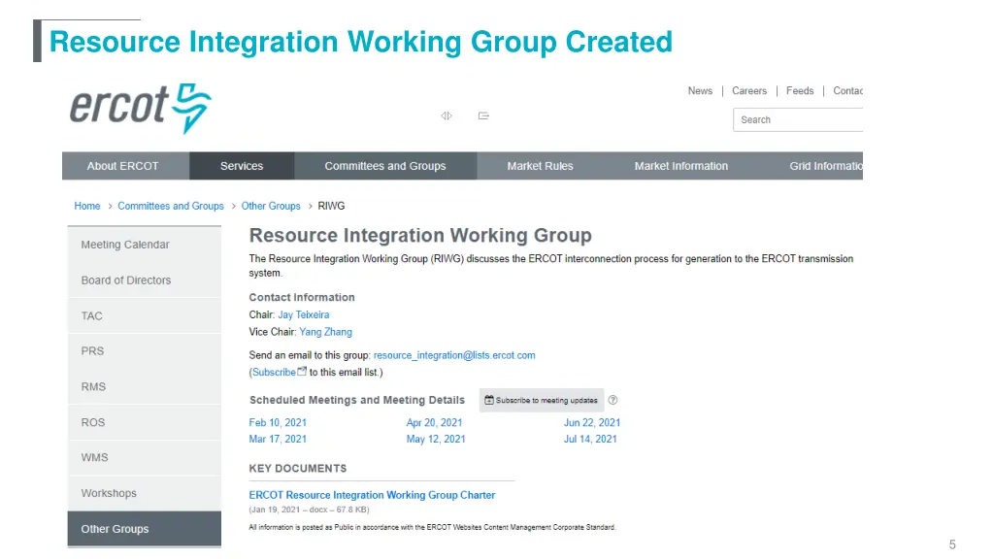Select Board of Directors in the sidebar
Image resolution: width=994 pixels, height=559 pixels.
pyautogui.click(x=145, y=280)
